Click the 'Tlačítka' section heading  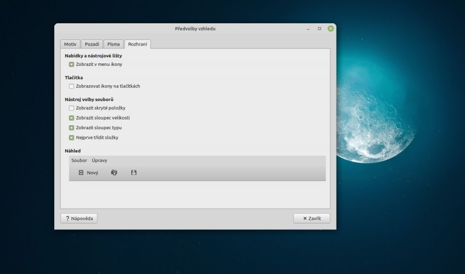pos(74,77)
